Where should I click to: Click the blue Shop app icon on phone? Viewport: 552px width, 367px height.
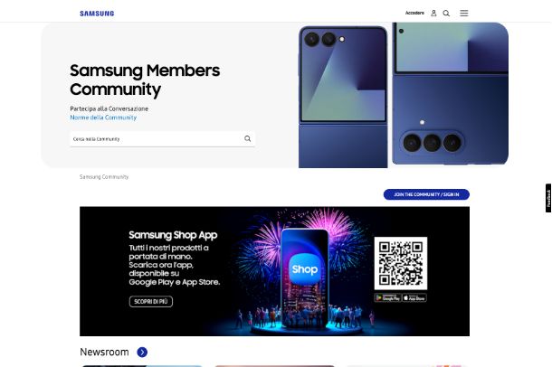[x=305, y=269]
